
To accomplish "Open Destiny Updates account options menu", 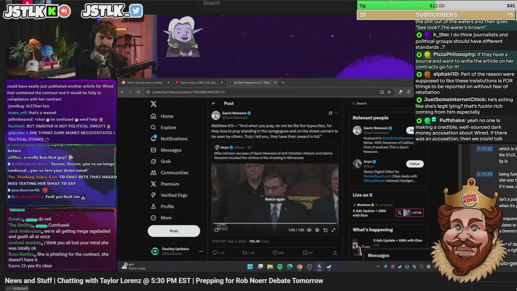I will 201,251.
